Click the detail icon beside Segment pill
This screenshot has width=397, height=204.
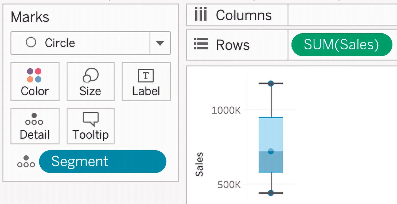pyautogui.click(x=26, y=162)
